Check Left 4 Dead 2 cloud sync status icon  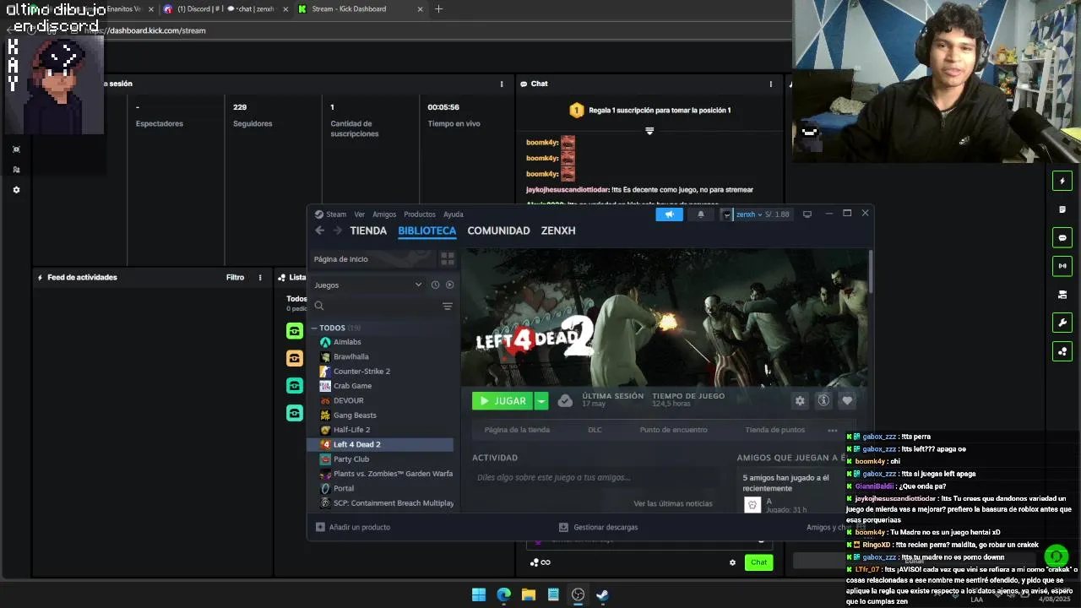(565, 401)
